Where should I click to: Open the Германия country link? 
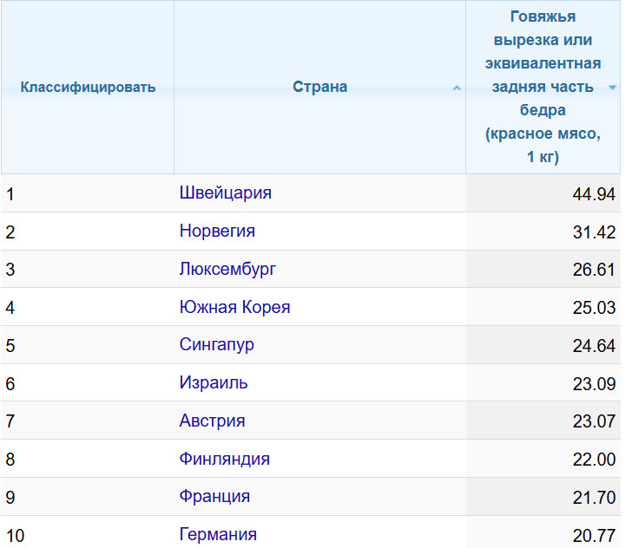[x=218, y=534]
